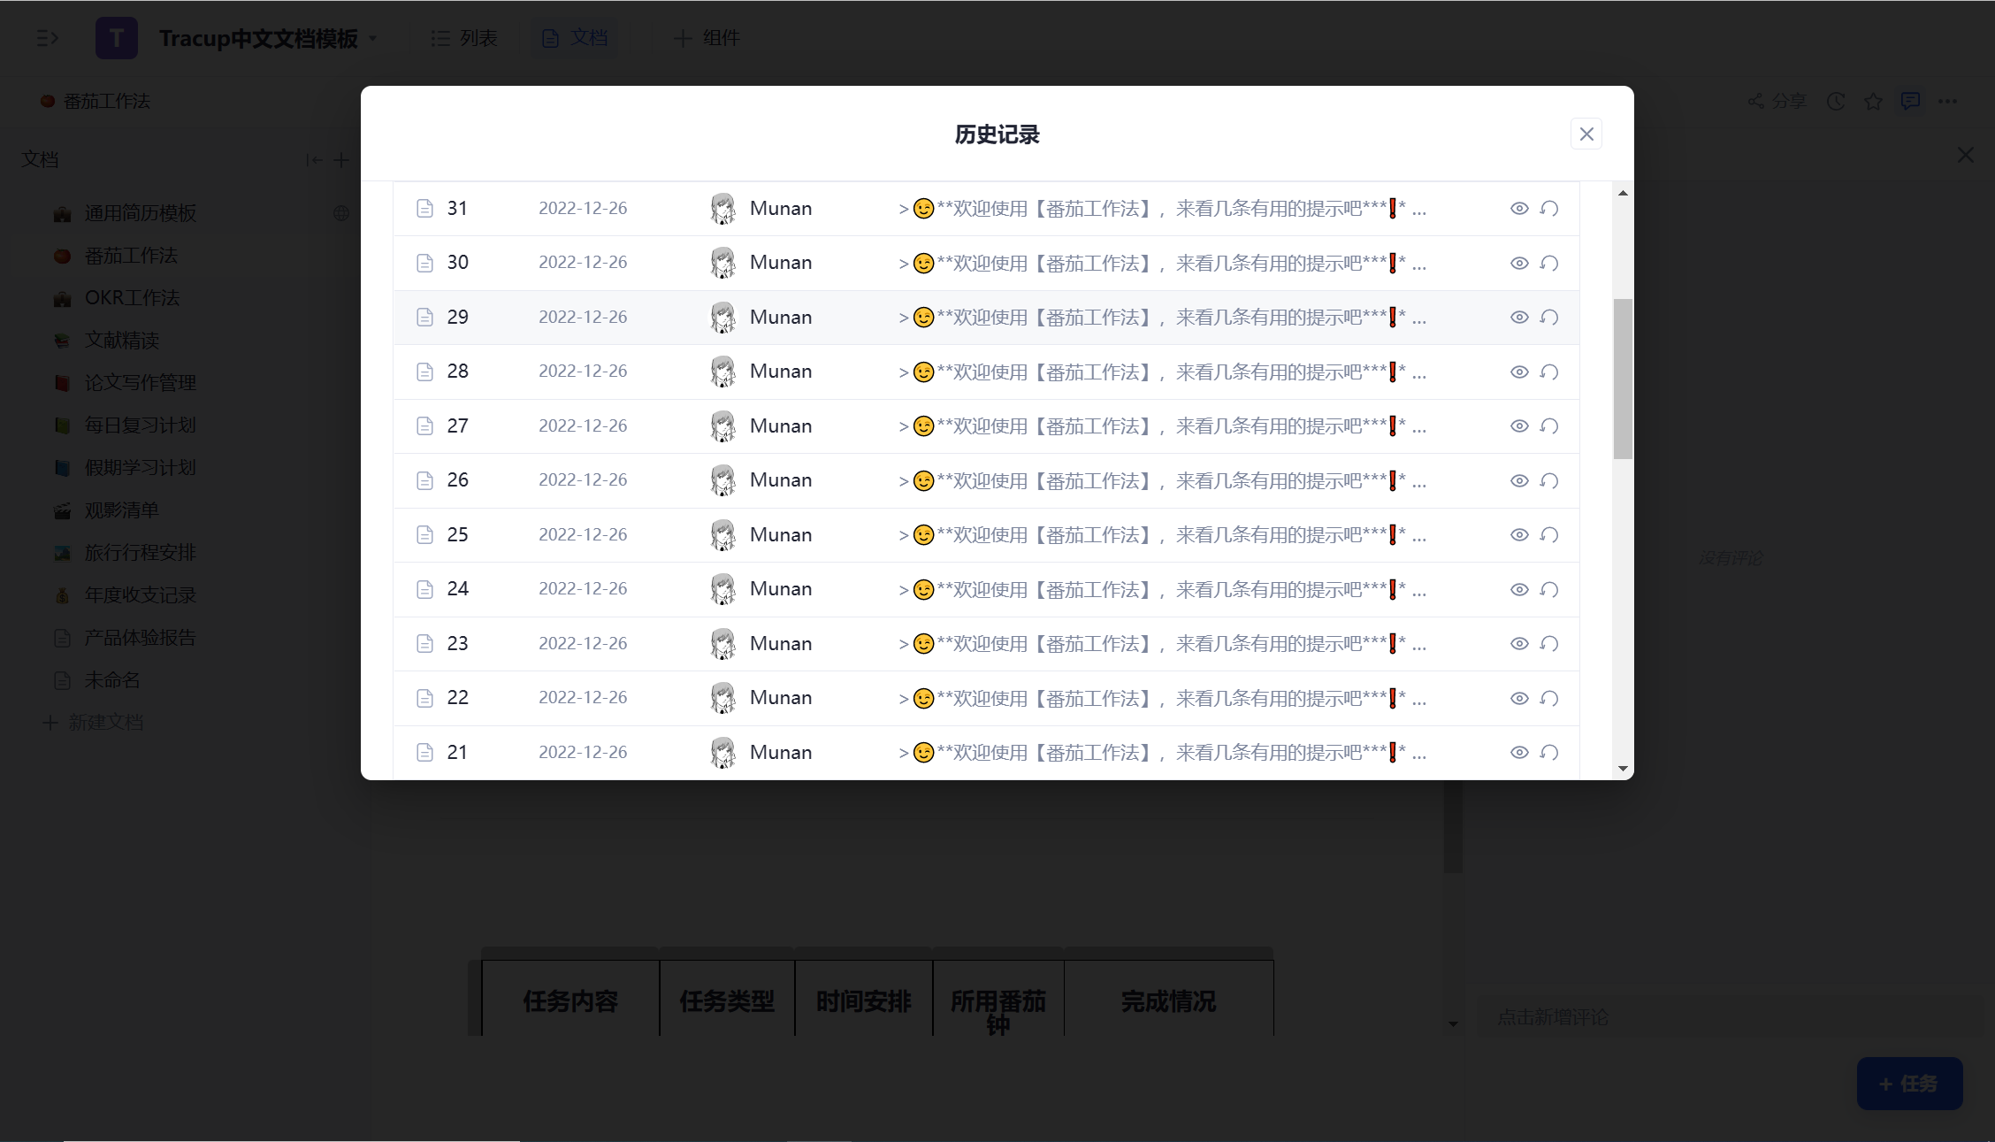Click scroll up arrow in history list
The height and width of the screenshot is (1142, 1995).
[1623, 193]
